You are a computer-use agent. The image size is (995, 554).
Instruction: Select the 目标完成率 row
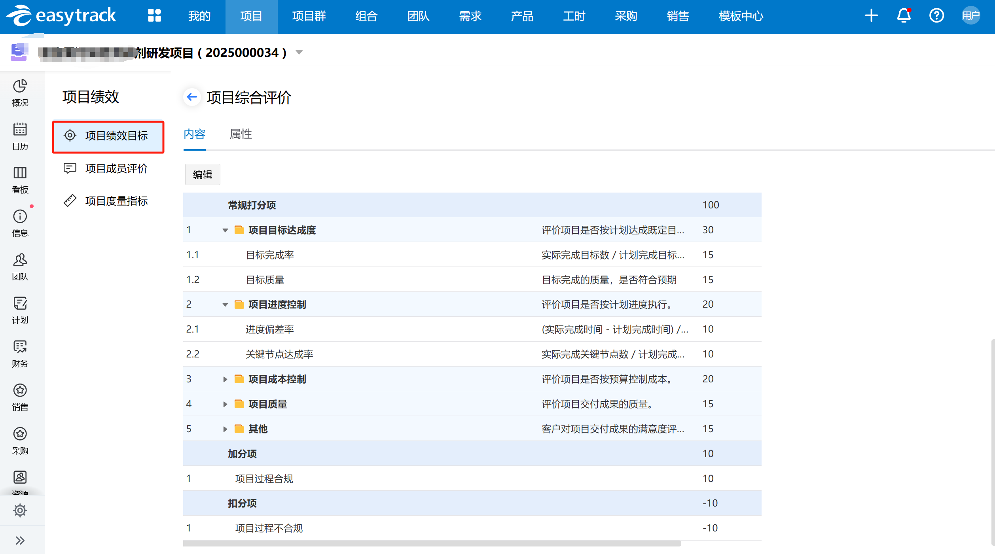point(270,255)
